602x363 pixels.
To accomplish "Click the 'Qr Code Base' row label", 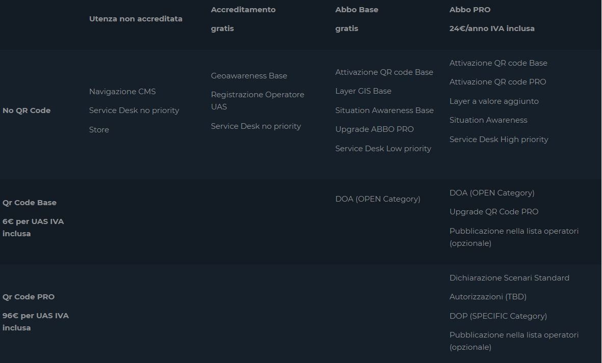I will 30,203.
